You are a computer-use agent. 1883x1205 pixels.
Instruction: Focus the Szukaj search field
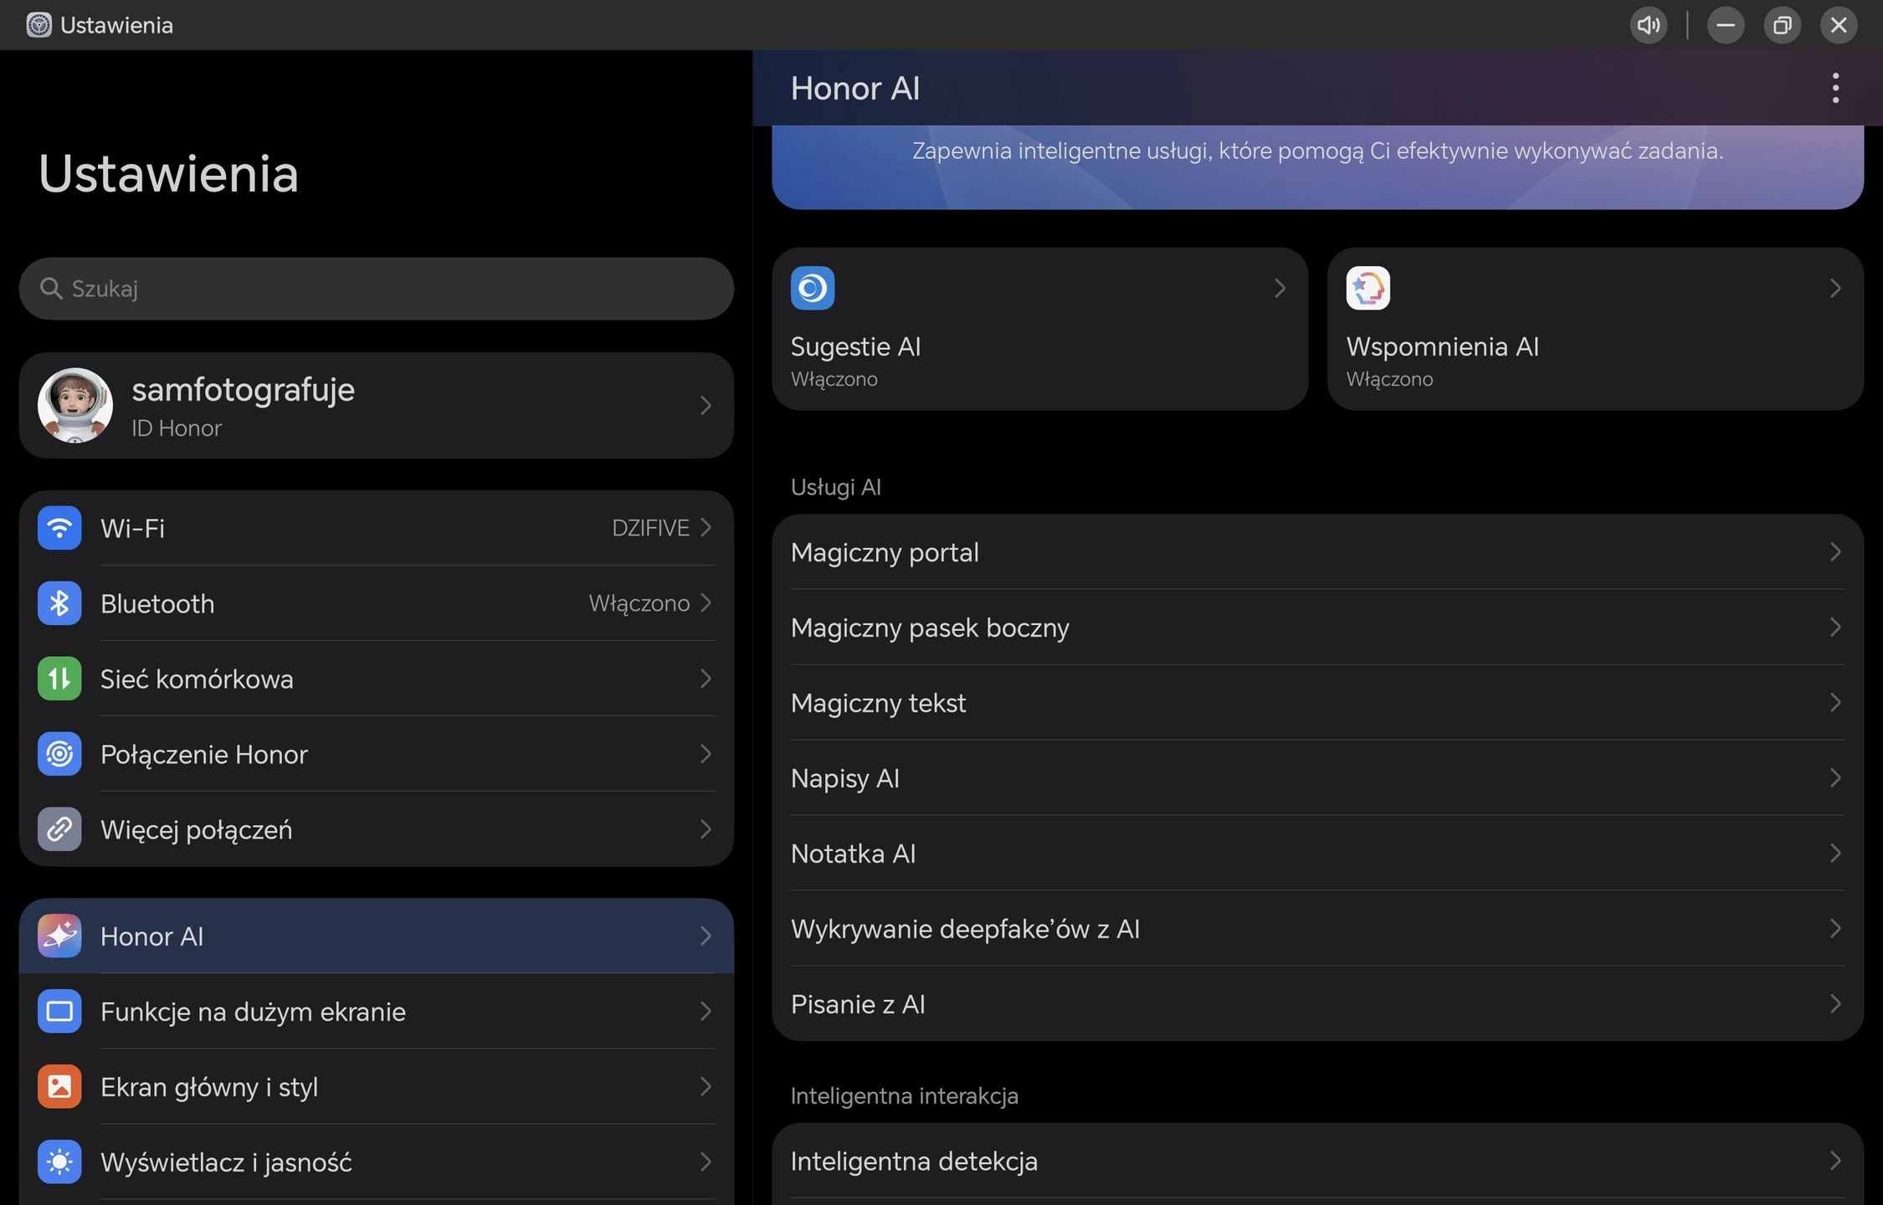tap(377, 289)
